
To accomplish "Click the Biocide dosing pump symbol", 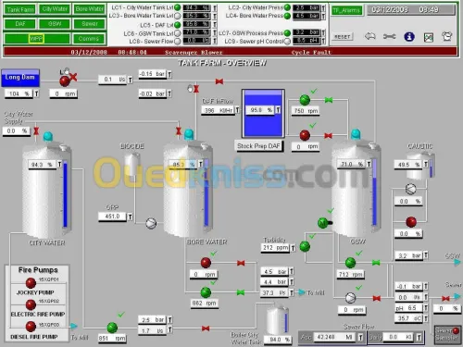I will tap(151, 223).
